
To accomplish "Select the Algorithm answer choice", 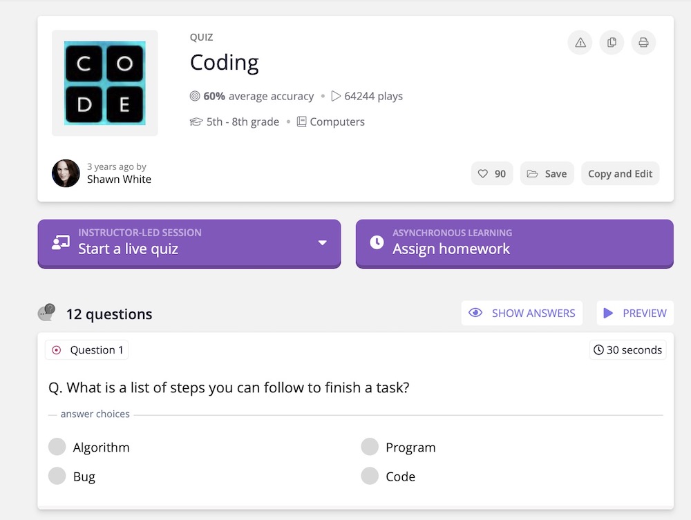I will click(57, 447).
